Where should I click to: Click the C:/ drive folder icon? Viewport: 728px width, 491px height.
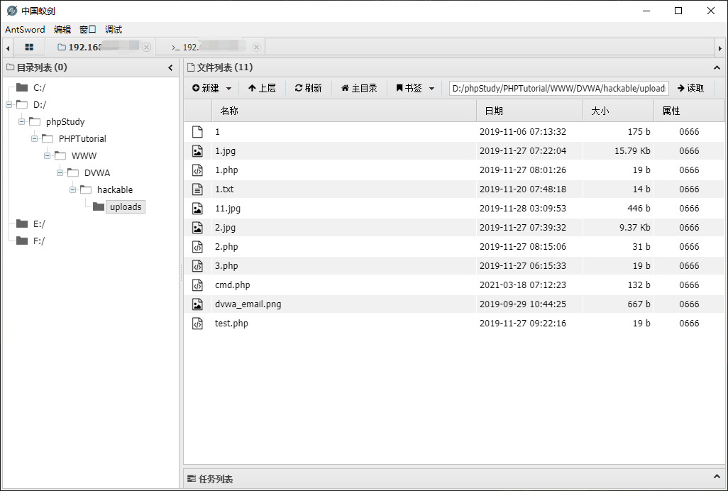pyautogui.click(x=22, y=87)
